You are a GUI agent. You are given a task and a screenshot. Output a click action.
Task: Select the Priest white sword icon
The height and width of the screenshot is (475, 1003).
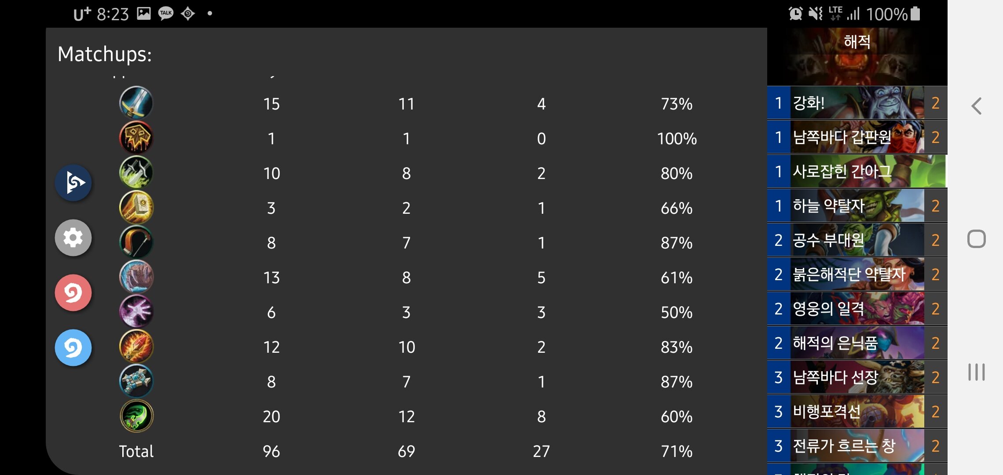click(x=136, y=103)
